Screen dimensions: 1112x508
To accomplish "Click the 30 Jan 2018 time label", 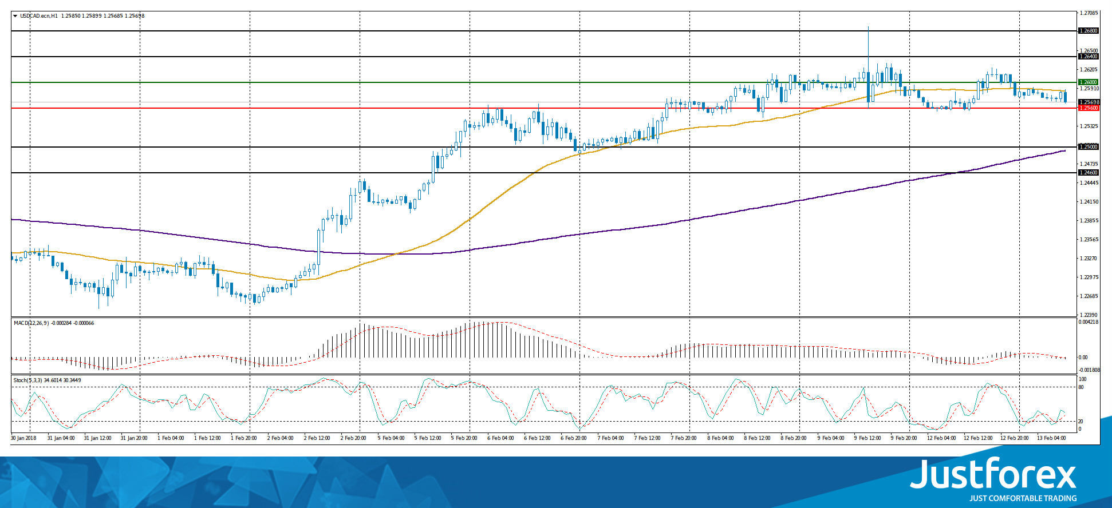I will (x=24, y=438).
